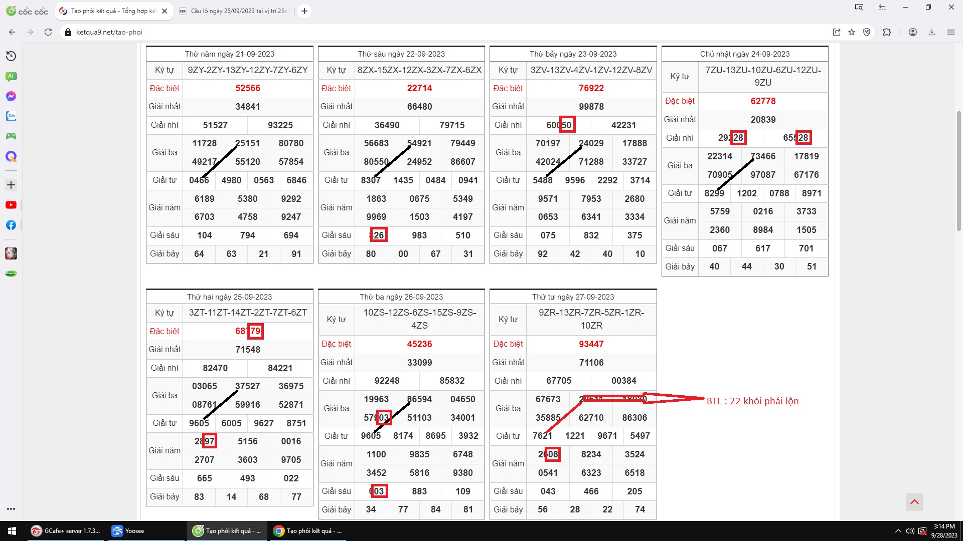Reload the current page
This screenshot has width=963, height=541.
click(48, 32)
